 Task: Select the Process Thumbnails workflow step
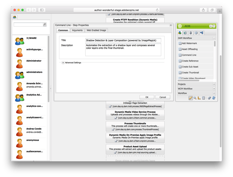click(135, 126)
